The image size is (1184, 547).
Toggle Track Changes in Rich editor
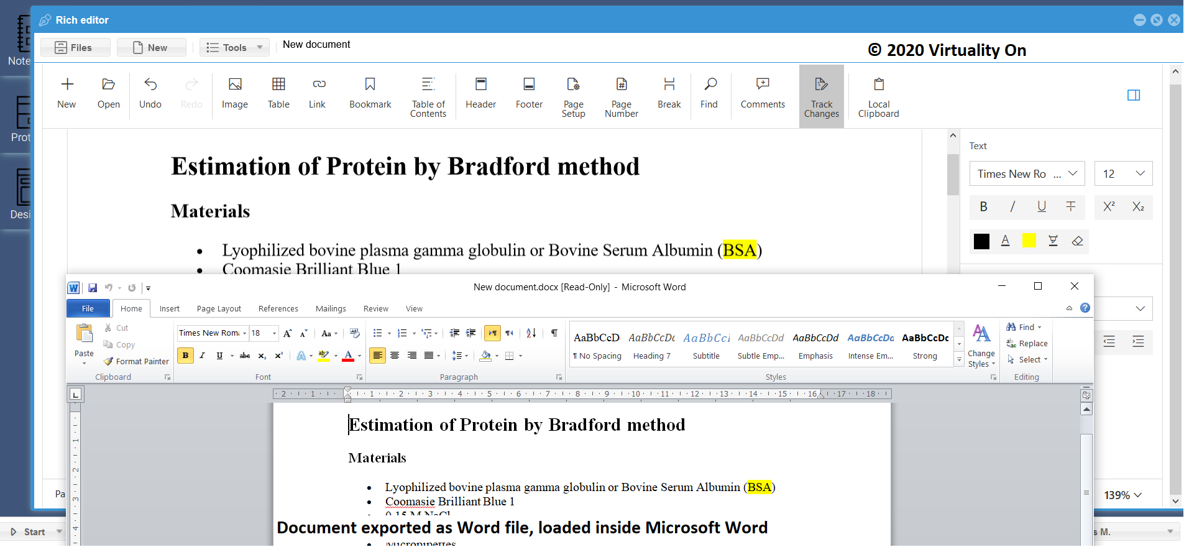[x=821, y=97]
